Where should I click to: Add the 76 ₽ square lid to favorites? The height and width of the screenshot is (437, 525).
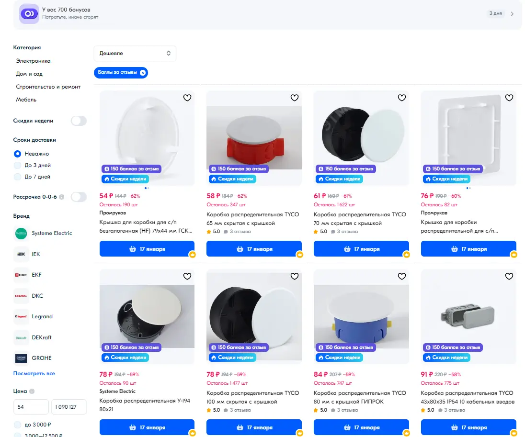click(x=509, y=98)
